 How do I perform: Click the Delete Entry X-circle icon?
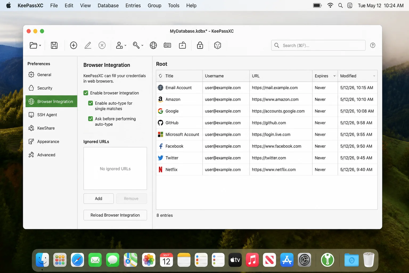click(102, 45)
